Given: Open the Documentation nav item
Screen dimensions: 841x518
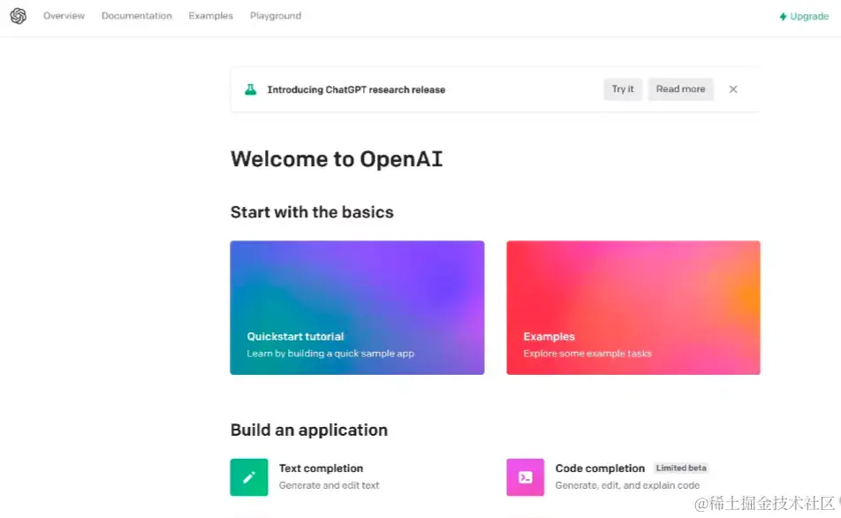Looking at the screenshot, I should 137,16.
